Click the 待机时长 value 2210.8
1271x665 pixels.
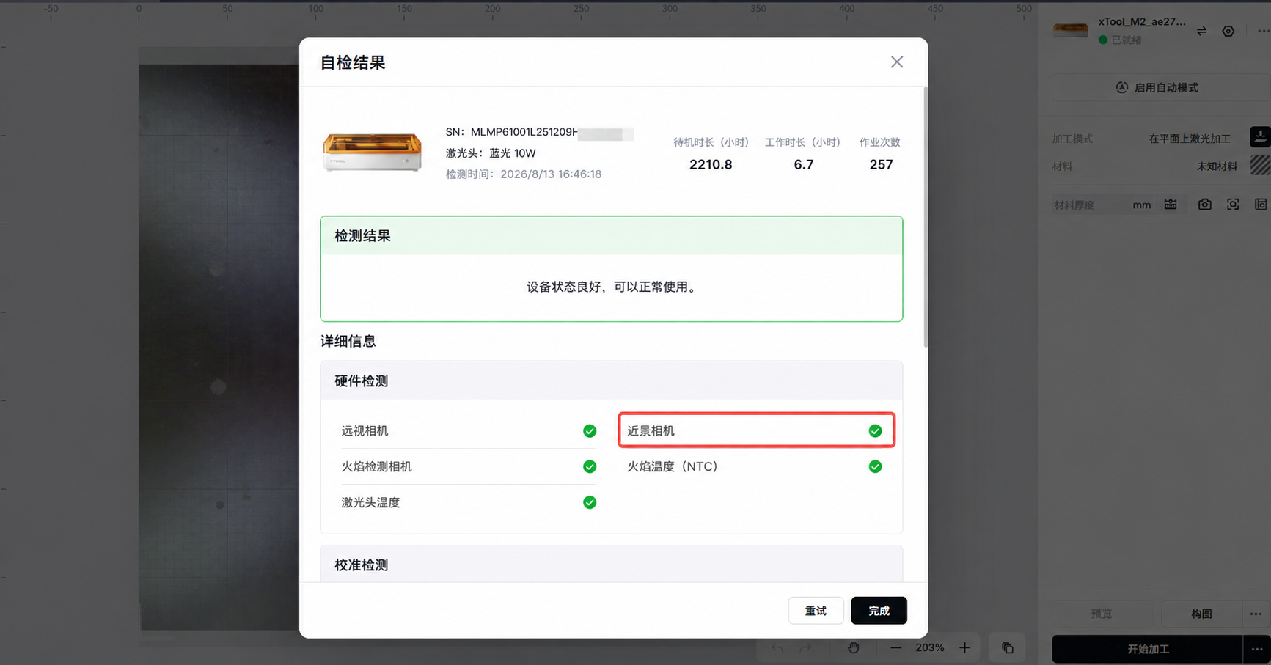[711, 165]
